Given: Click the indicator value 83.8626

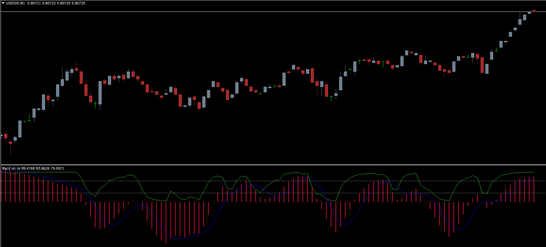Looking at the screenshot, I should tap(43, 168).
